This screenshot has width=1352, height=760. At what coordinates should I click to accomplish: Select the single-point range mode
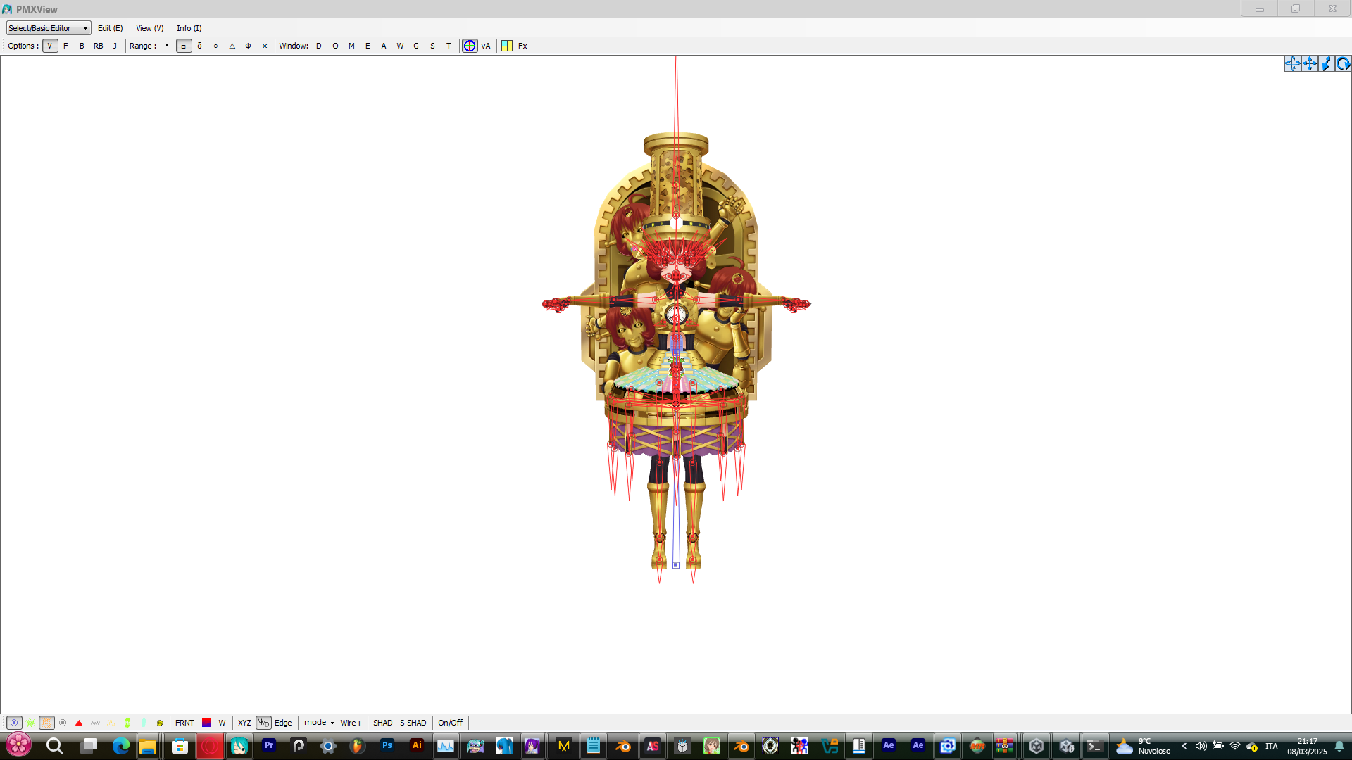tap(167, 46)
